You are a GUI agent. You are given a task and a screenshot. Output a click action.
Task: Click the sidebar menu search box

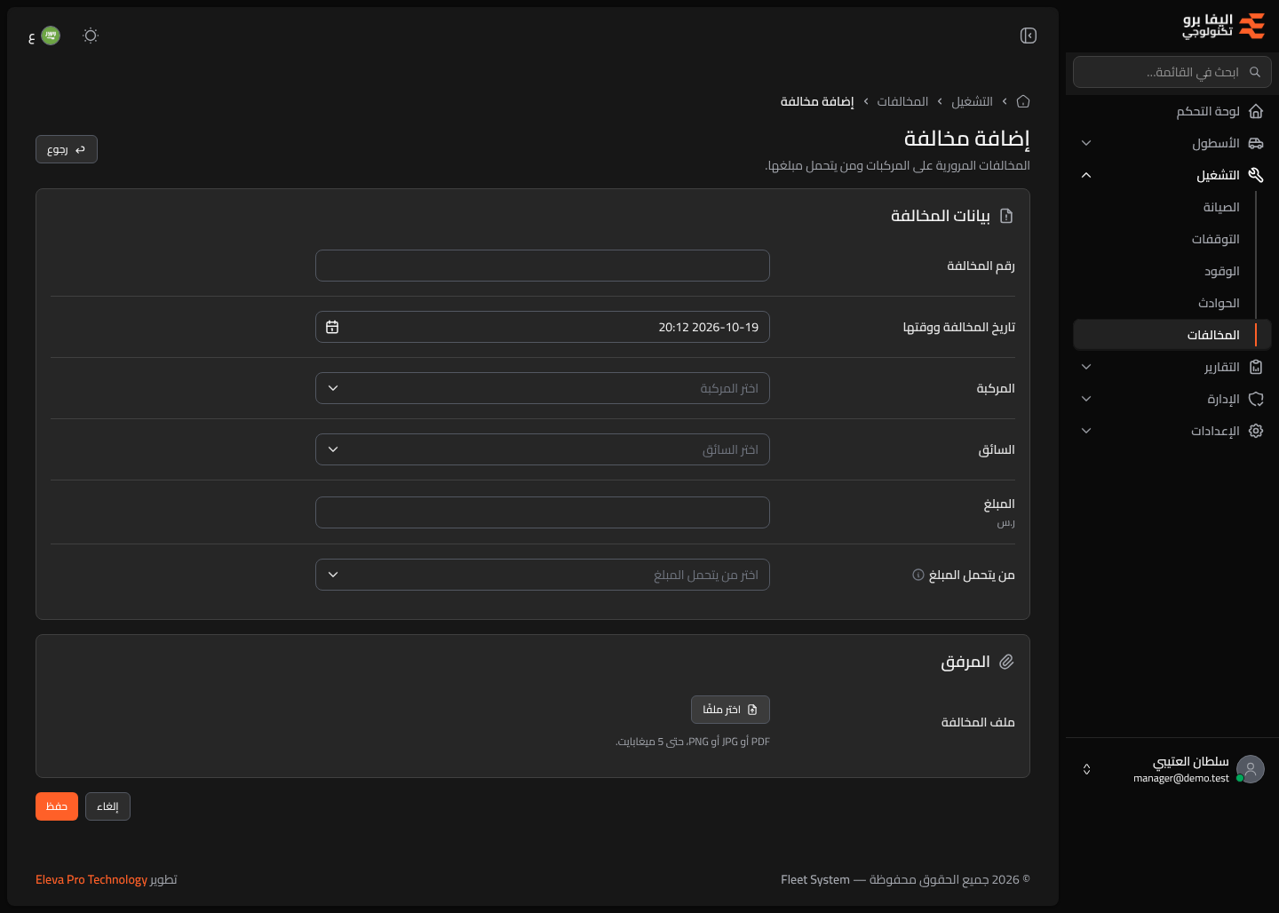pyautogui.click(x=1172, y=72)
